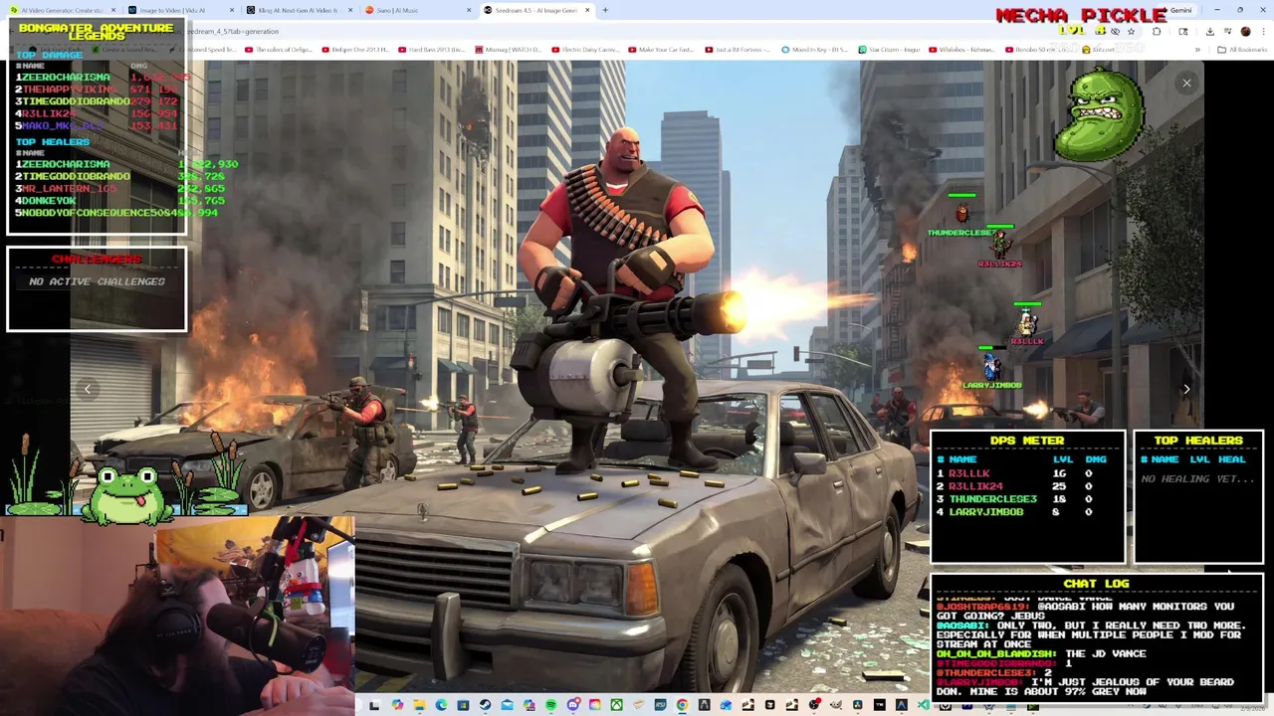
Task: Open Xbox app from taskbar
Action: point(617,705)
